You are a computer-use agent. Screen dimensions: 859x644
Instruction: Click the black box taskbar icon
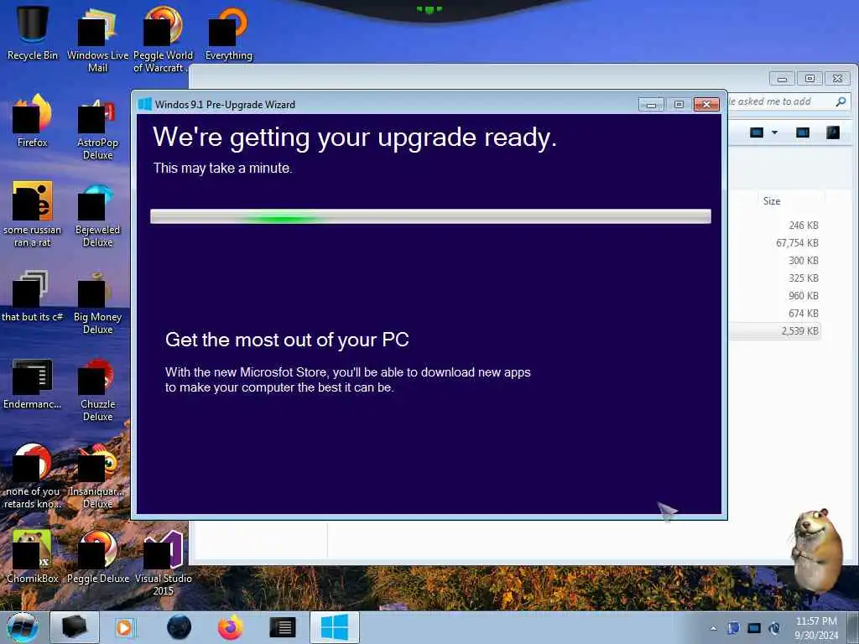coord(75,627)
